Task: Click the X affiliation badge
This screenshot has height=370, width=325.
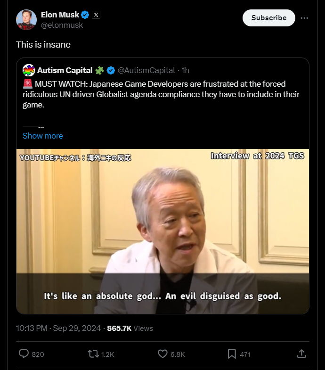Action: tap(96, 15)
